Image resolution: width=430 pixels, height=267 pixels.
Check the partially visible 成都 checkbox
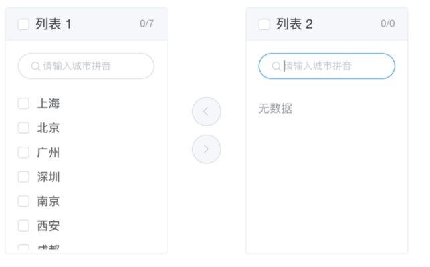pyautogui.click(x=23, y=247)
